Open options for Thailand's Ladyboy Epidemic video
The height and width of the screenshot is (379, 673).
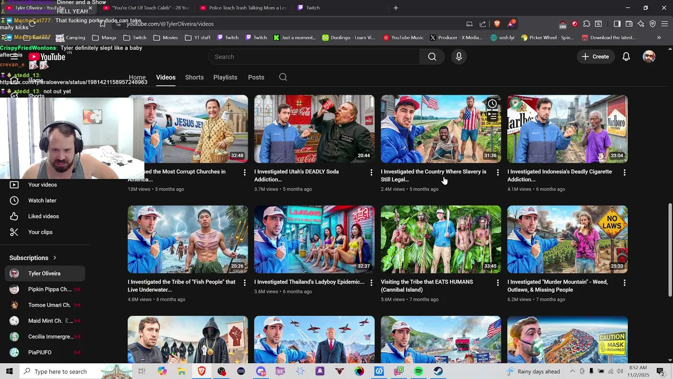coord(371,283)
